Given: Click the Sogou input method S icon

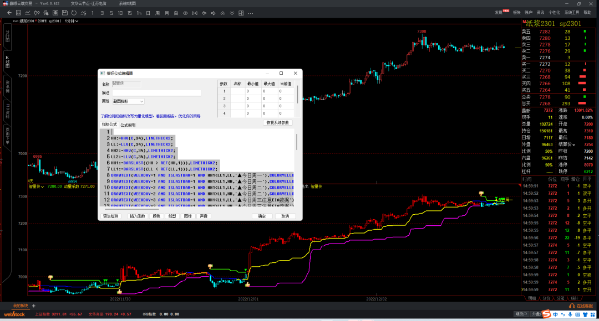Looking at the screenshot, I should click(x=547, y=314).
